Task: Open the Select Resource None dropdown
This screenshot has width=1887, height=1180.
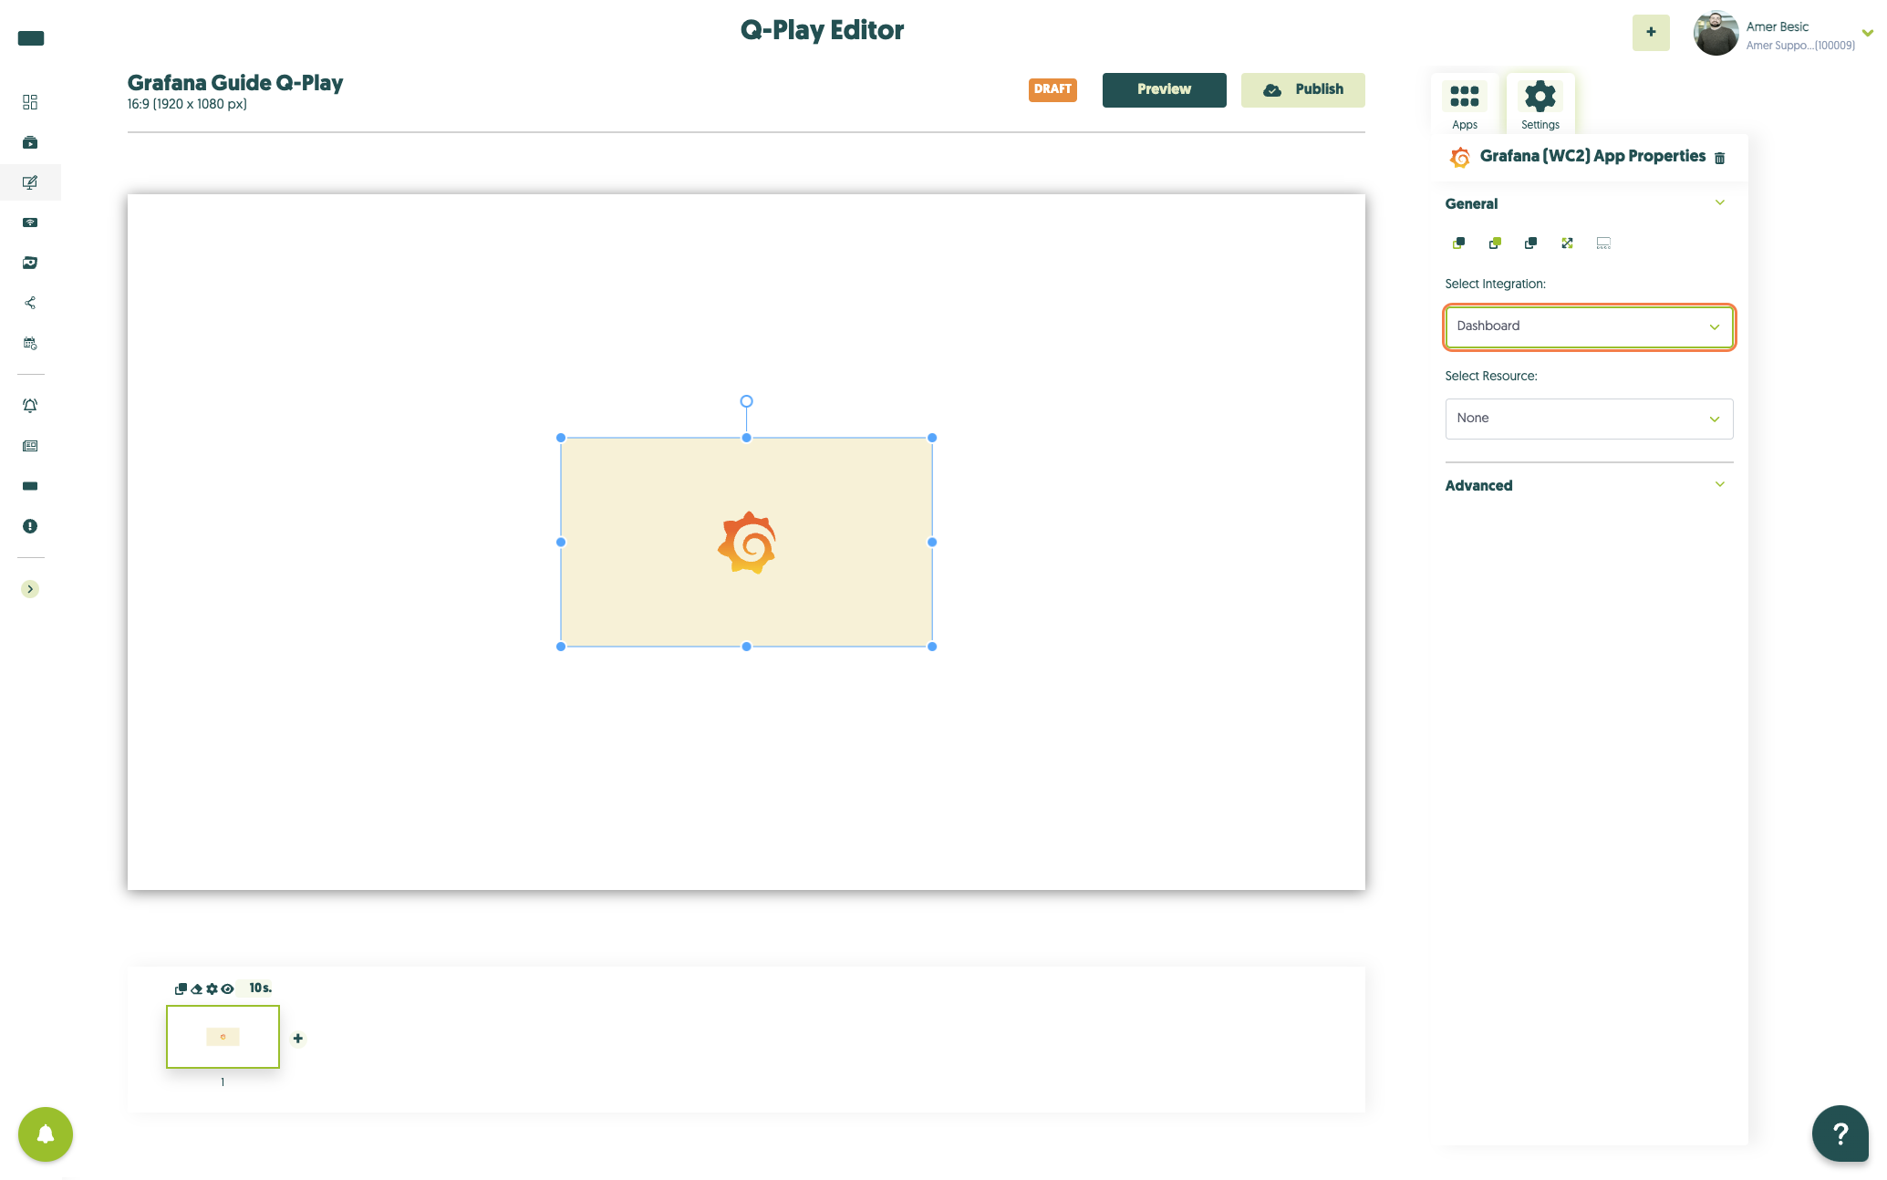Action: (1589, 419)
